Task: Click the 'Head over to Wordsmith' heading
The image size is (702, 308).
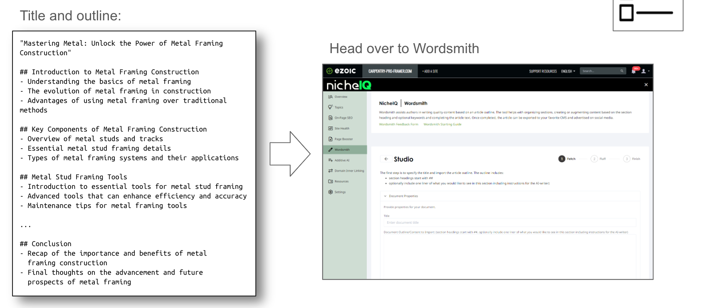Action: pyautogui.click(x=404, y=49)
